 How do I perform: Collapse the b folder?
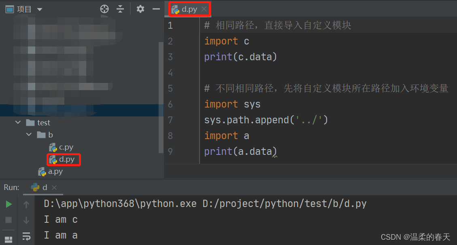click(29, 135)
